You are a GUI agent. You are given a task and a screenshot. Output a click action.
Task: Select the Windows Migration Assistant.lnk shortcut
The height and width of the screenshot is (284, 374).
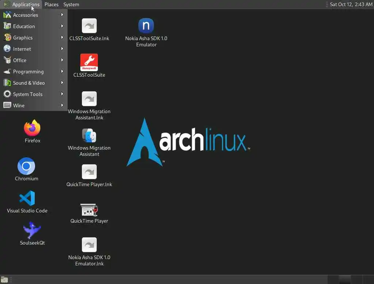tap(89, 99)
